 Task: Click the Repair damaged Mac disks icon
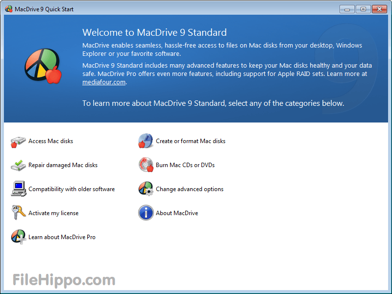coord(18,166)
